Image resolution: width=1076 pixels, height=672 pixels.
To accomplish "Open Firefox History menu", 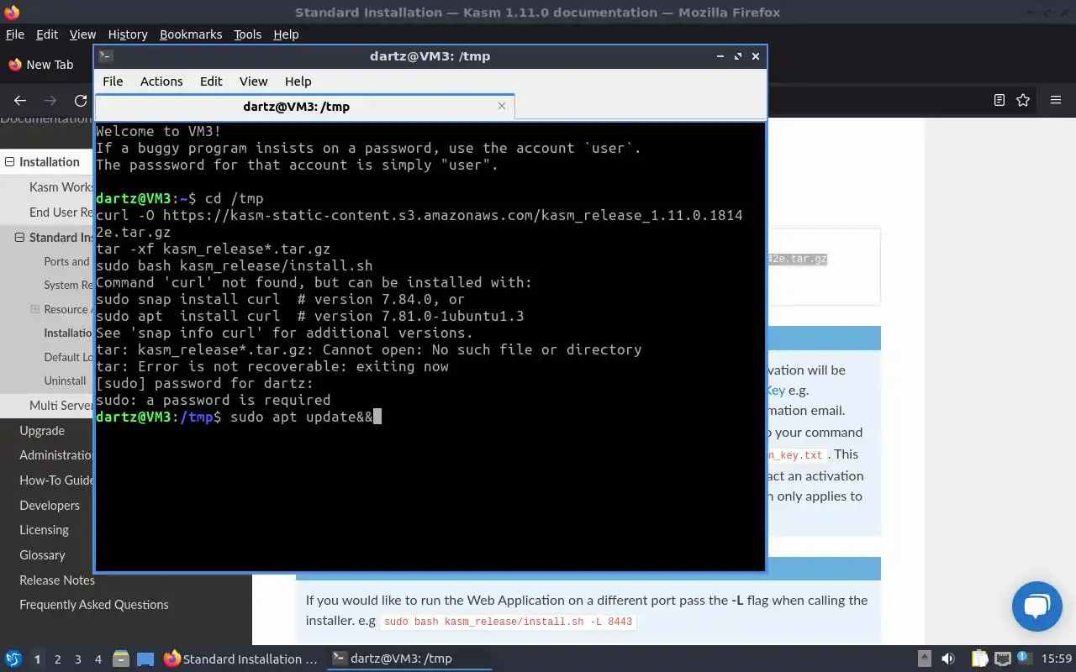I will pyautogui.click(x=128, y=34).
